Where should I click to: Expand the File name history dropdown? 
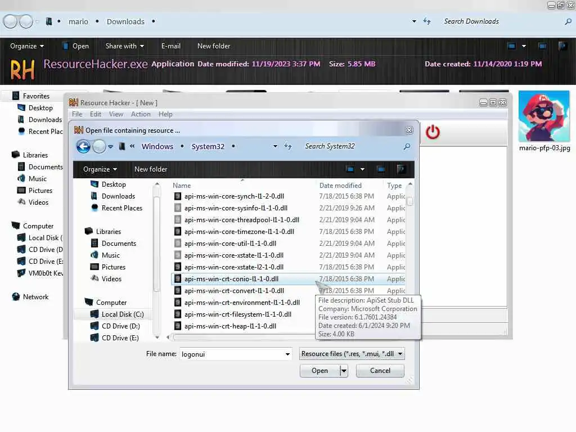click(287, 354)
